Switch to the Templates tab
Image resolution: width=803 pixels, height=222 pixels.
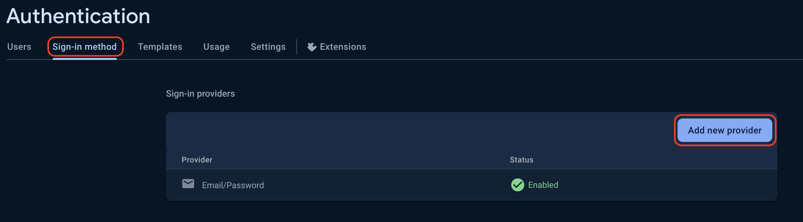click(160, 47)
